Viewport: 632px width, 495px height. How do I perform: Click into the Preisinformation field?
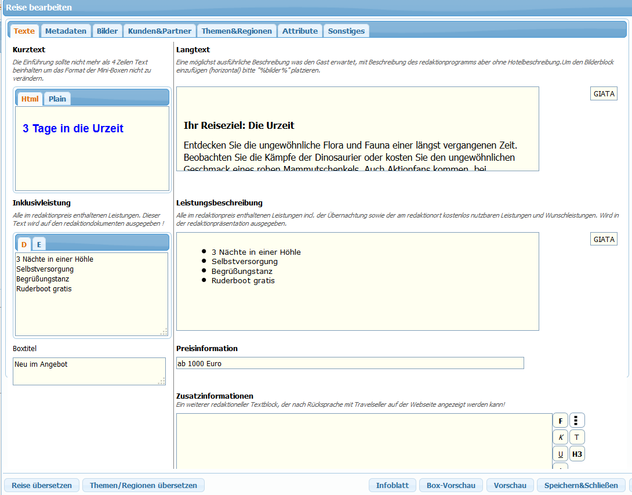(350, 363)
